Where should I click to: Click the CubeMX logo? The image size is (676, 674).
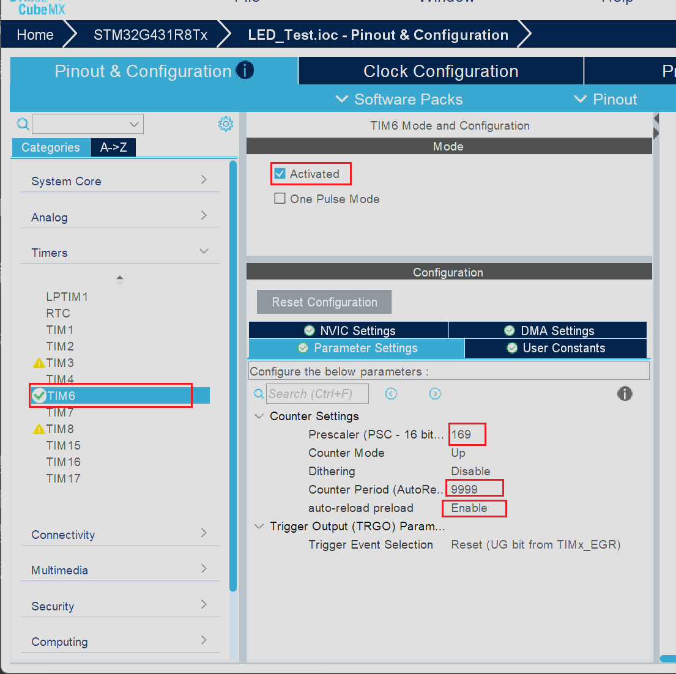pos(42,8)
